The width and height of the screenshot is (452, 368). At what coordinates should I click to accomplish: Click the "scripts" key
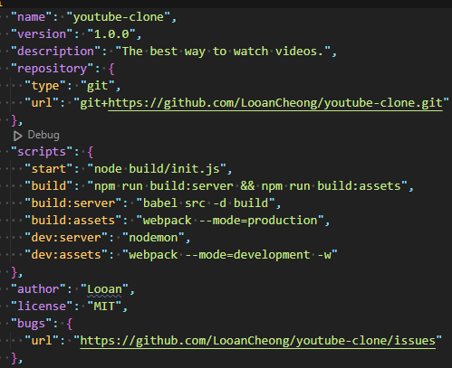point(42,152)
